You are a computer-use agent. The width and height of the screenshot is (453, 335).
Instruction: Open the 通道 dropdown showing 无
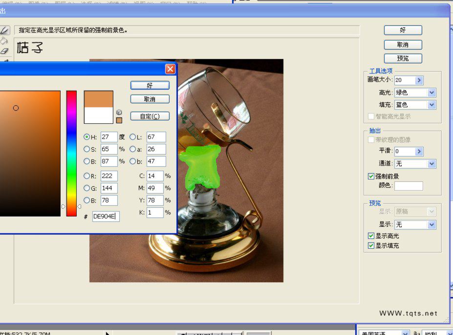click(415, 164)
